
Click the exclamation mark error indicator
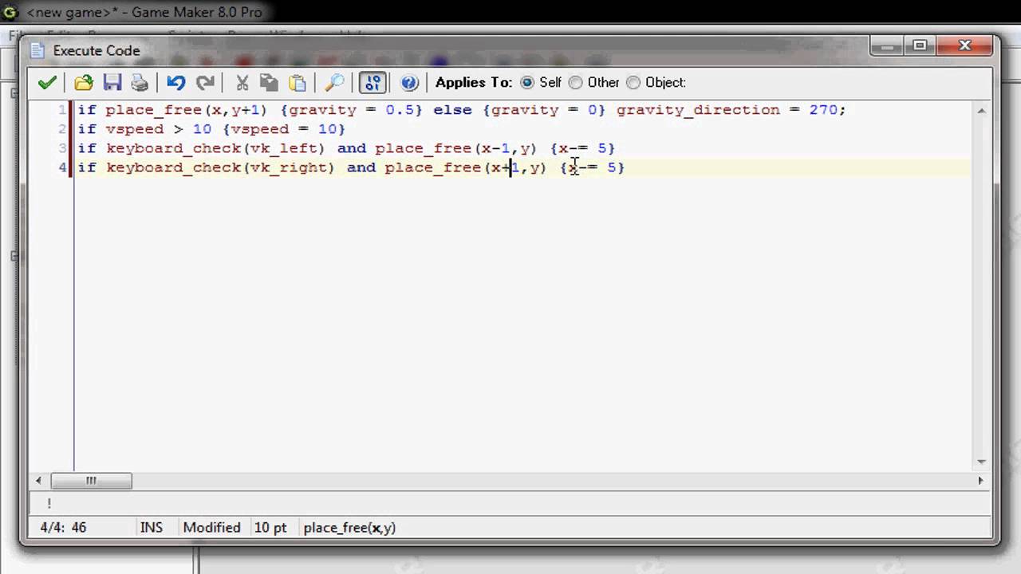(x=49, y=503)
